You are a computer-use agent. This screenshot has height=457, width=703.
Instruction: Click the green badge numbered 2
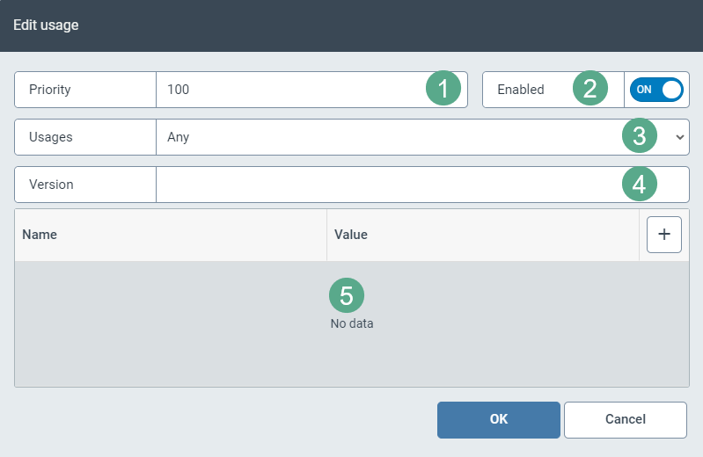click(590, 89)
